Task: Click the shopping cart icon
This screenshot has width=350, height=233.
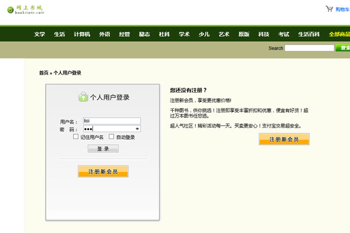Action: (329, 9)
